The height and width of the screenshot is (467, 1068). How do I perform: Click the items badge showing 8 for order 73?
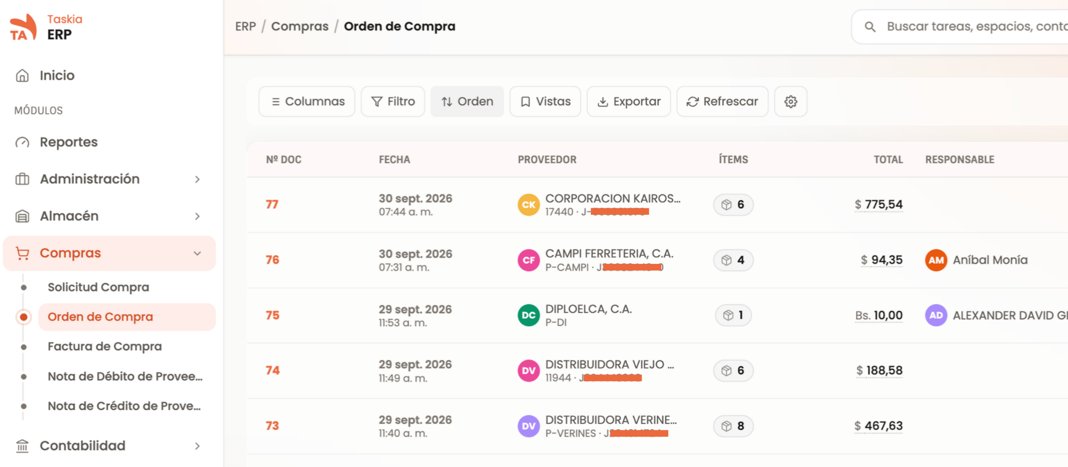pyautogui.click(x=733, y=426)
